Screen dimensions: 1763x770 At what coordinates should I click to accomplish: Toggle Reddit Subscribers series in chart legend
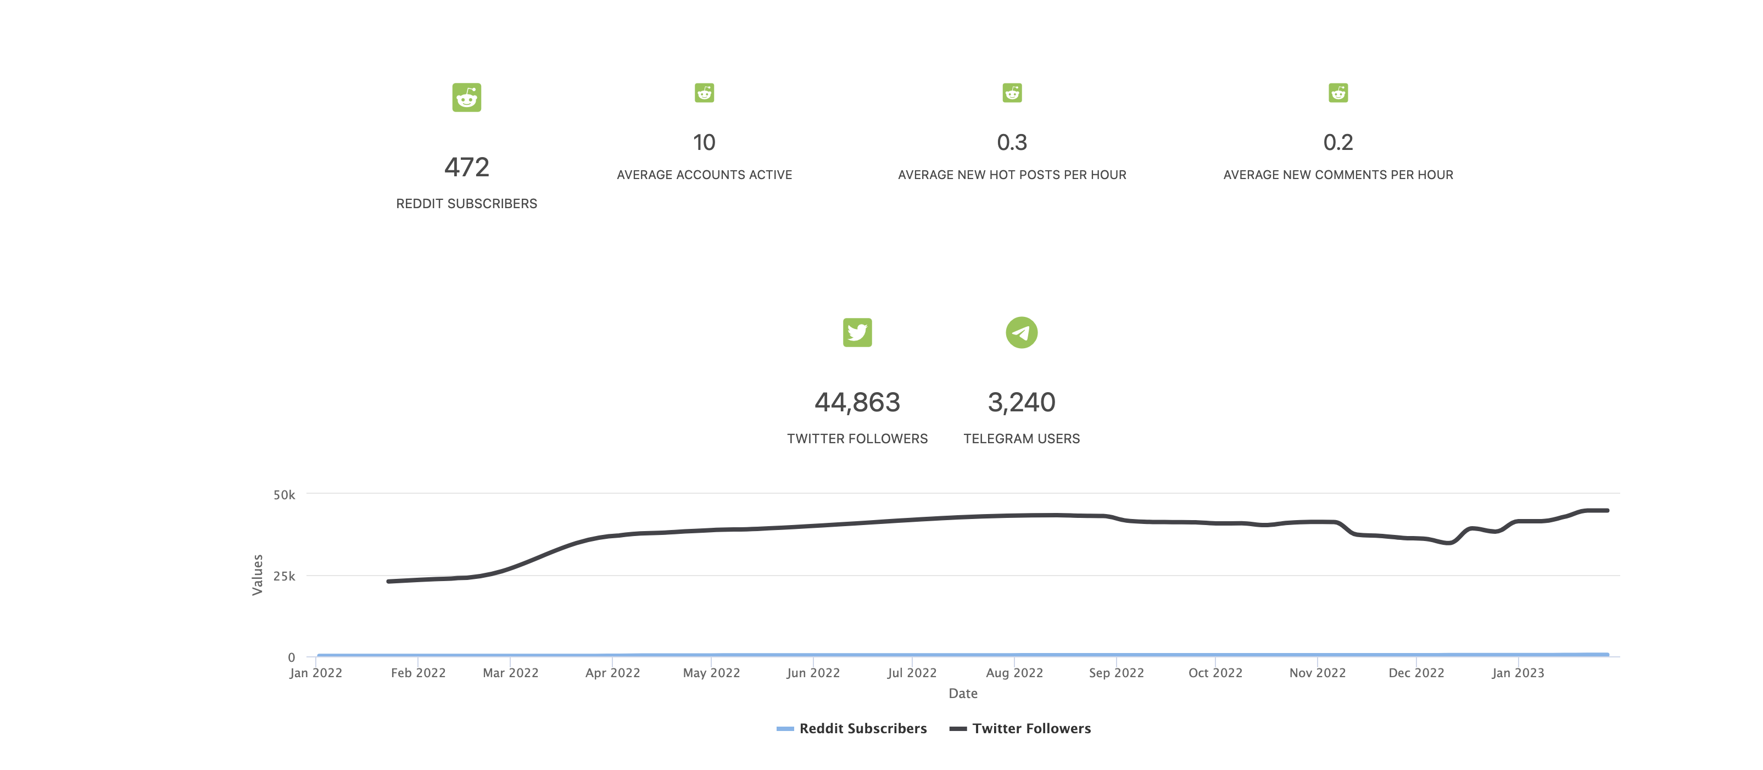coord(862,728)
